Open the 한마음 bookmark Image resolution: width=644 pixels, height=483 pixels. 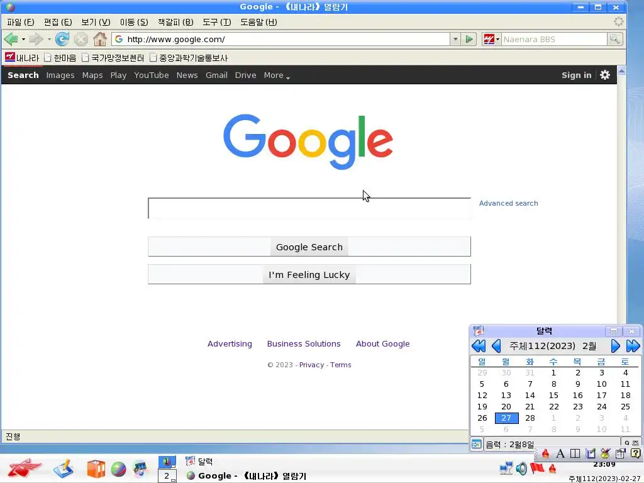60,57
